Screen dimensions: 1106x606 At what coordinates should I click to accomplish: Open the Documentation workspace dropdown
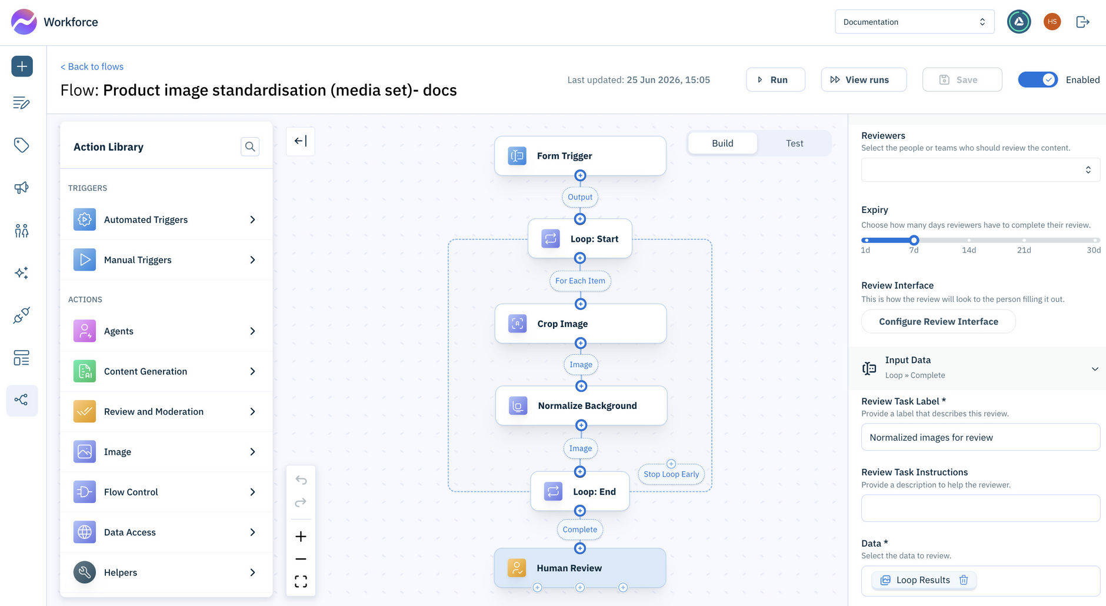pos(914,22)
